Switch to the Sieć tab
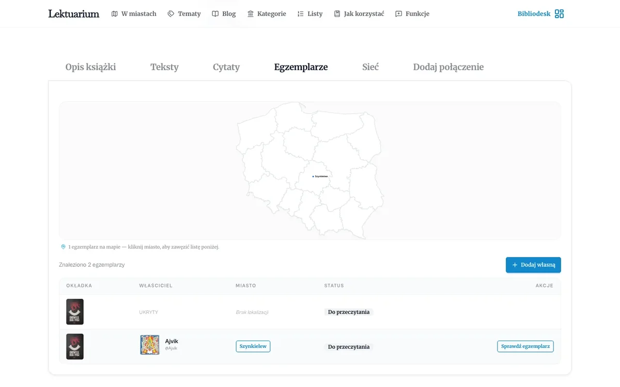 (x=370, y=67)
